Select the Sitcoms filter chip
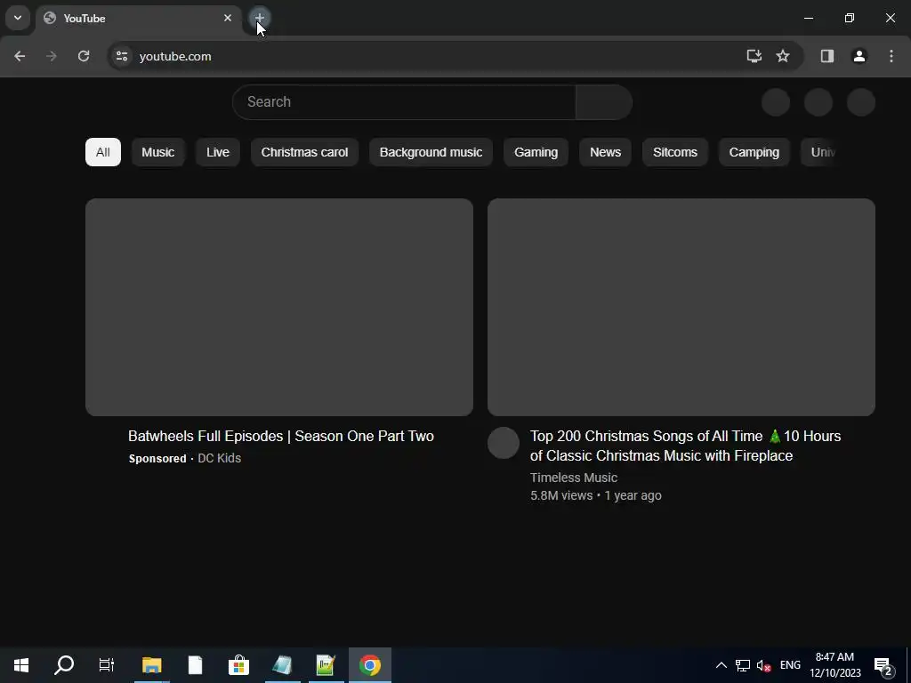This screenshot has height=683, width=911. [675, 152]
